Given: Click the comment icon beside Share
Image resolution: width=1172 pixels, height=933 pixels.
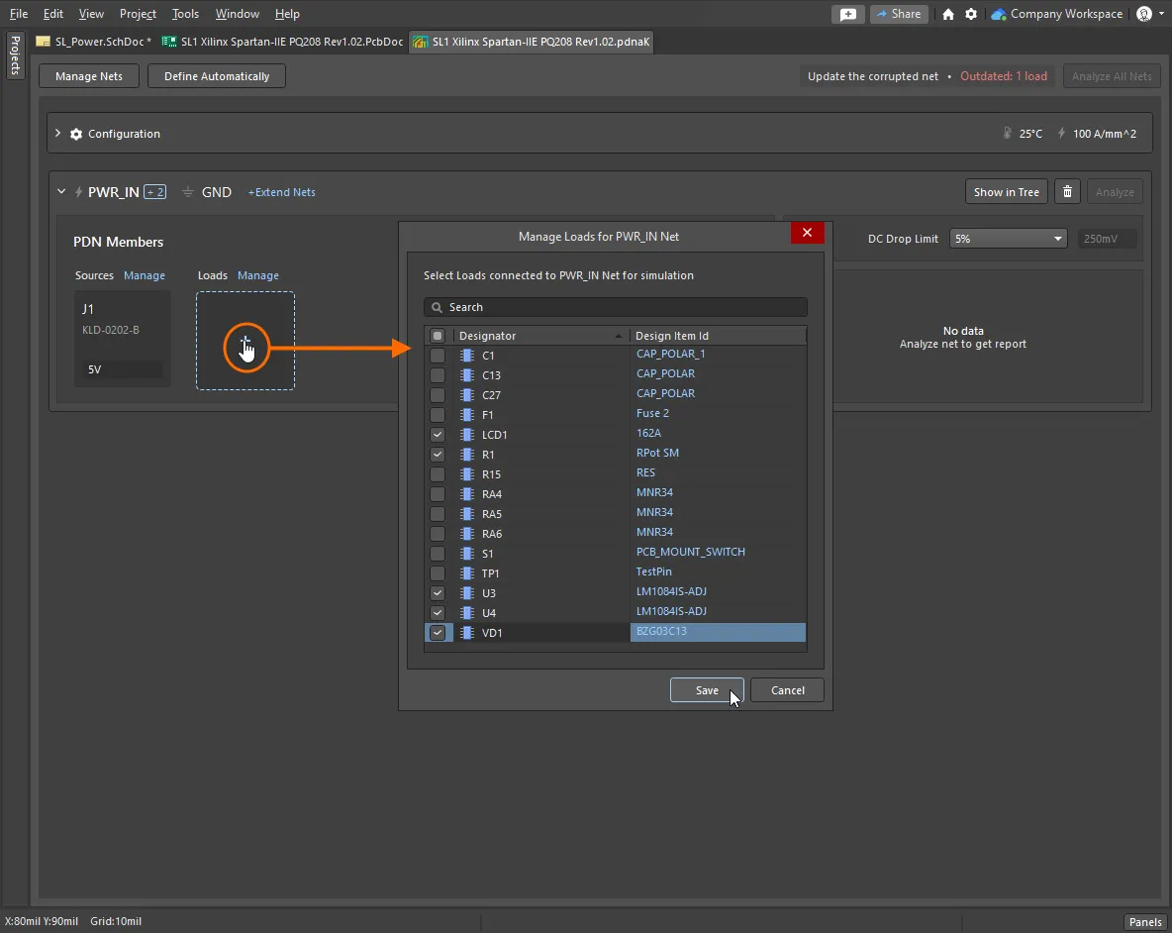Looking at the screenshot, I should pyautogui.click(x=847, y=14).
